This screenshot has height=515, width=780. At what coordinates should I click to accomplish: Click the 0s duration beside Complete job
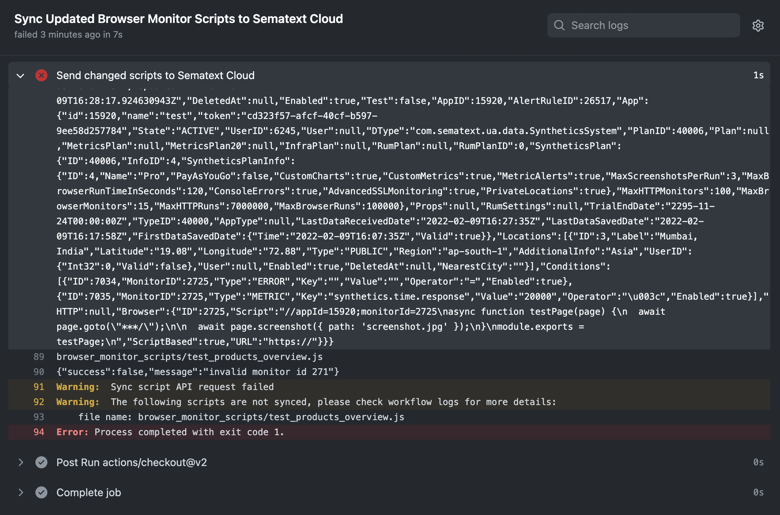point(758,492)
